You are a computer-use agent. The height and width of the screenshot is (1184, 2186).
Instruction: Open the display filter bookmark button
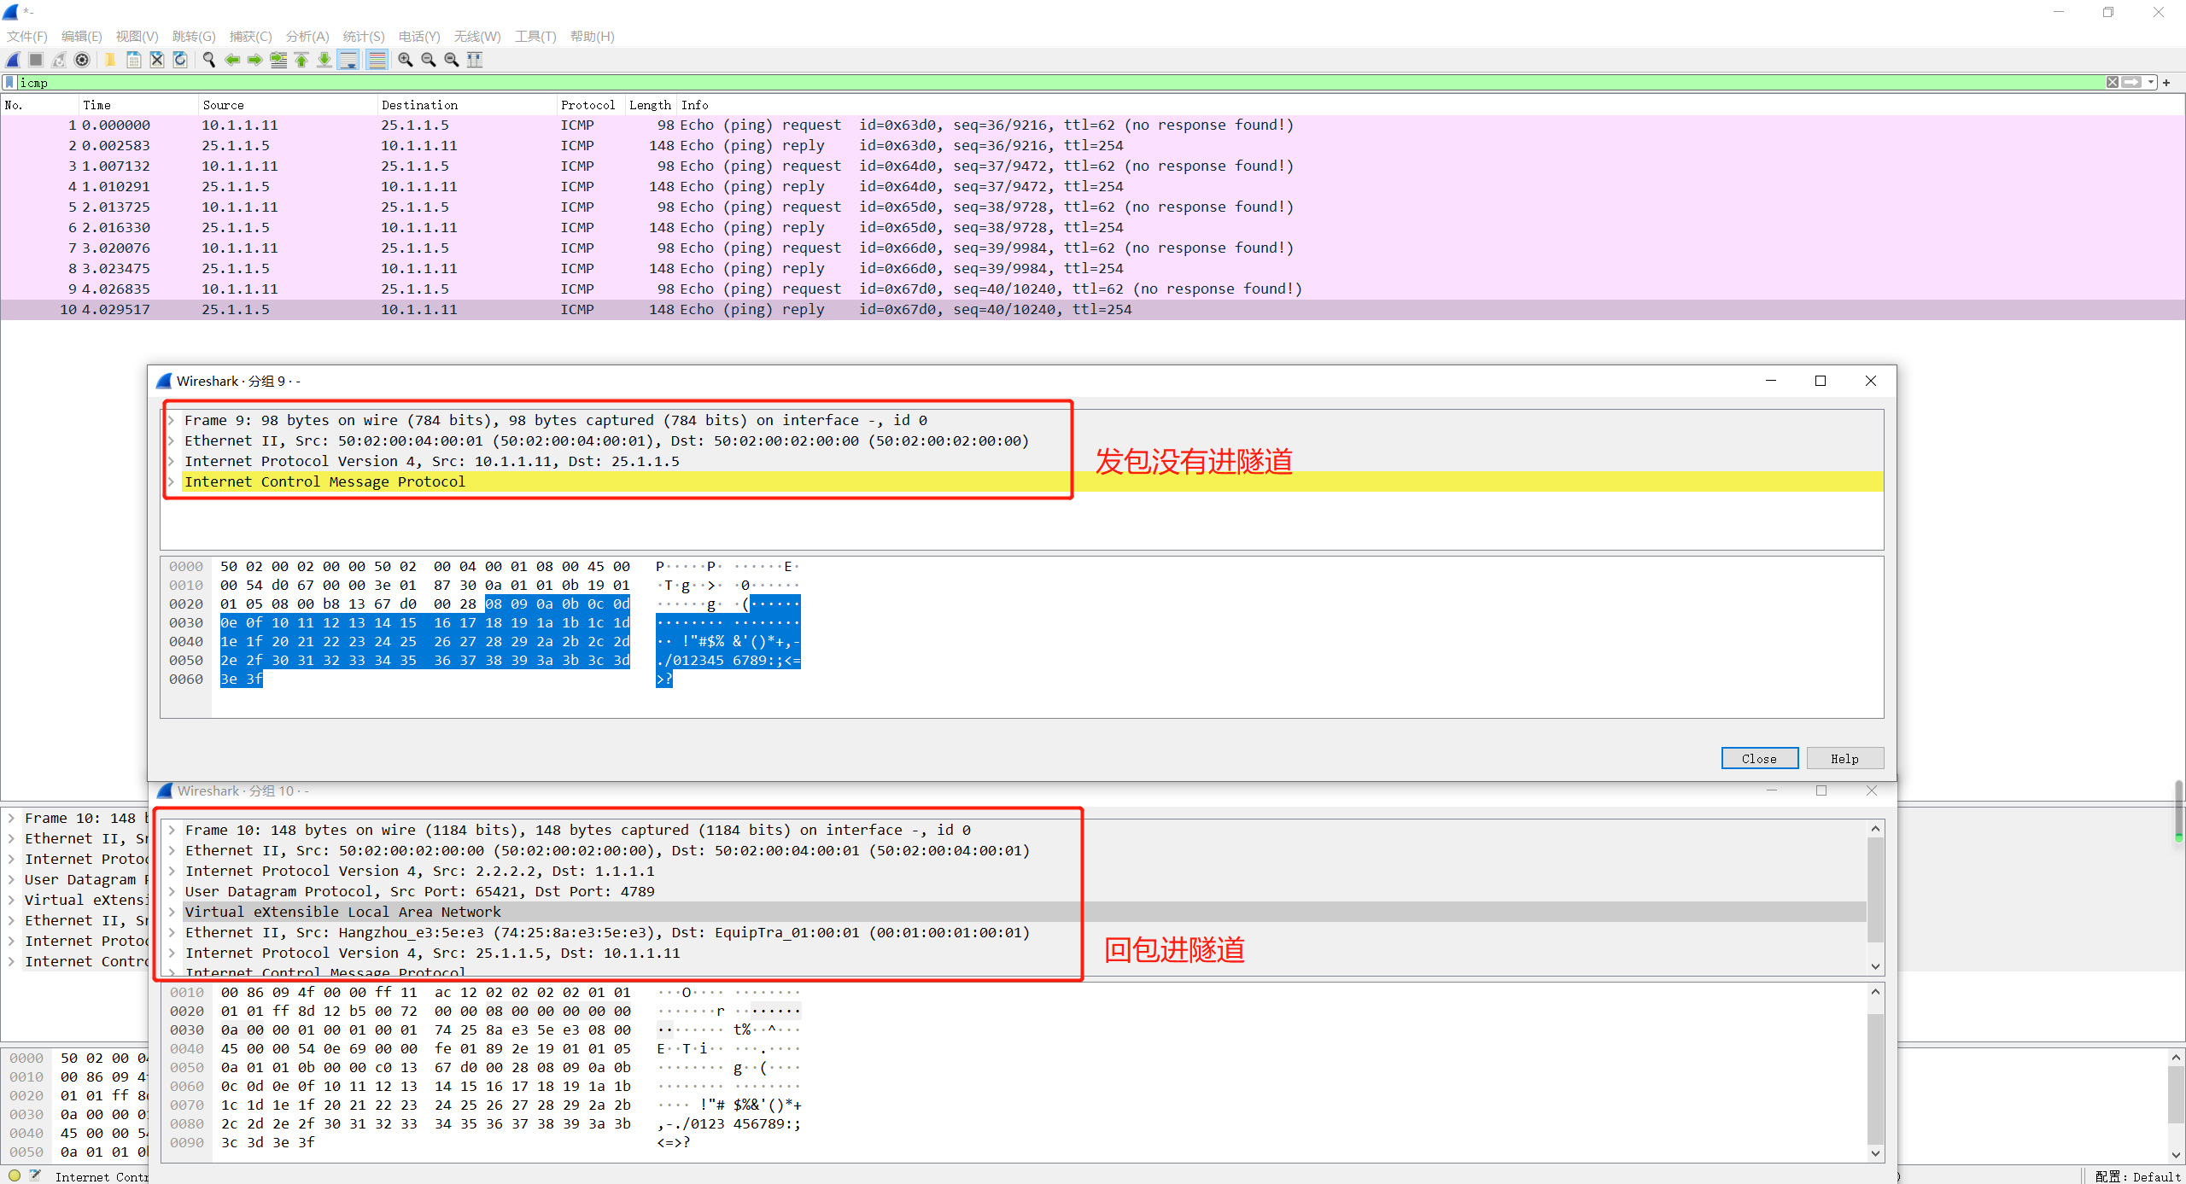pos(9,83)
